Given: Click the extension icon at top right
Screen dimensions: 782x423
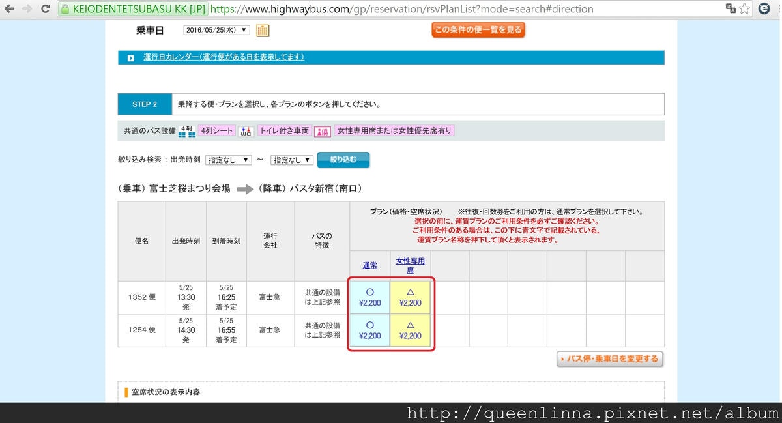Looking at the screenshot, I should [764, 9].
